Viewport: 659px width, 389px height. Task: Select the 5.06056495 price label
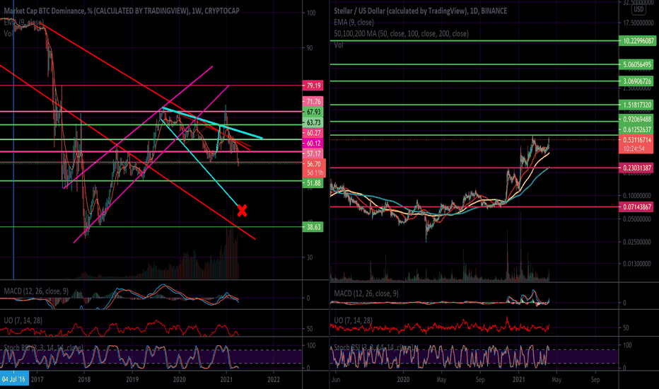coord(637,65)
